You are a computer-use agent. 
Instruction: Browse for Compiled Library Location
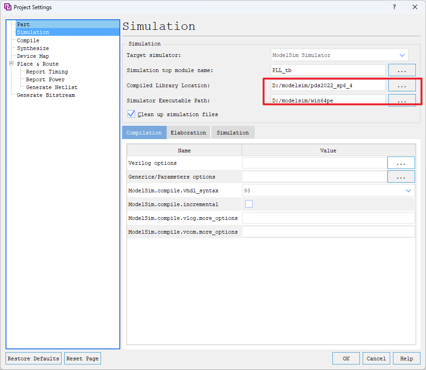pyautogui.click(x=402, y=85)
